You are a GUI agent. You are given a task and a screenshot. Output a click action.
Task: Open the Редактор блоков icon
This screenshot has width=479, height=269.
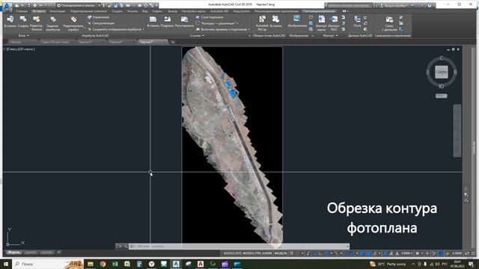pos(37,19)
